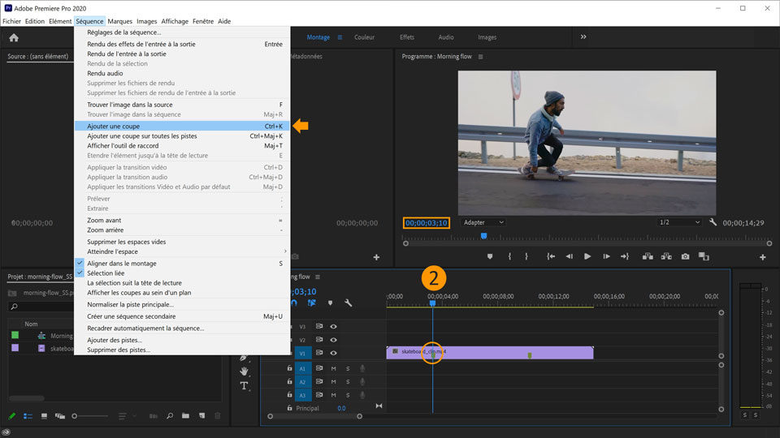The height and width of the screenshot is (438, 780).
Task: Mute audio track A1
Action: [333, 368]
